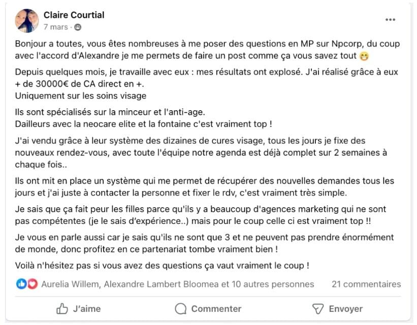
Task: Open Aurelia Willem's profile from the reactions
Action: coord(70,284)
